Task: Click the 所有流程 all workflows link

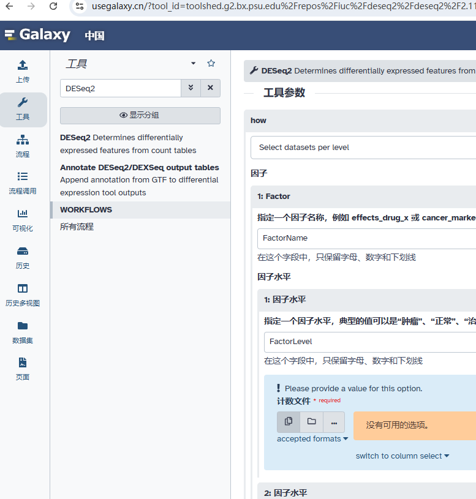Action: (x=77, y=227)
